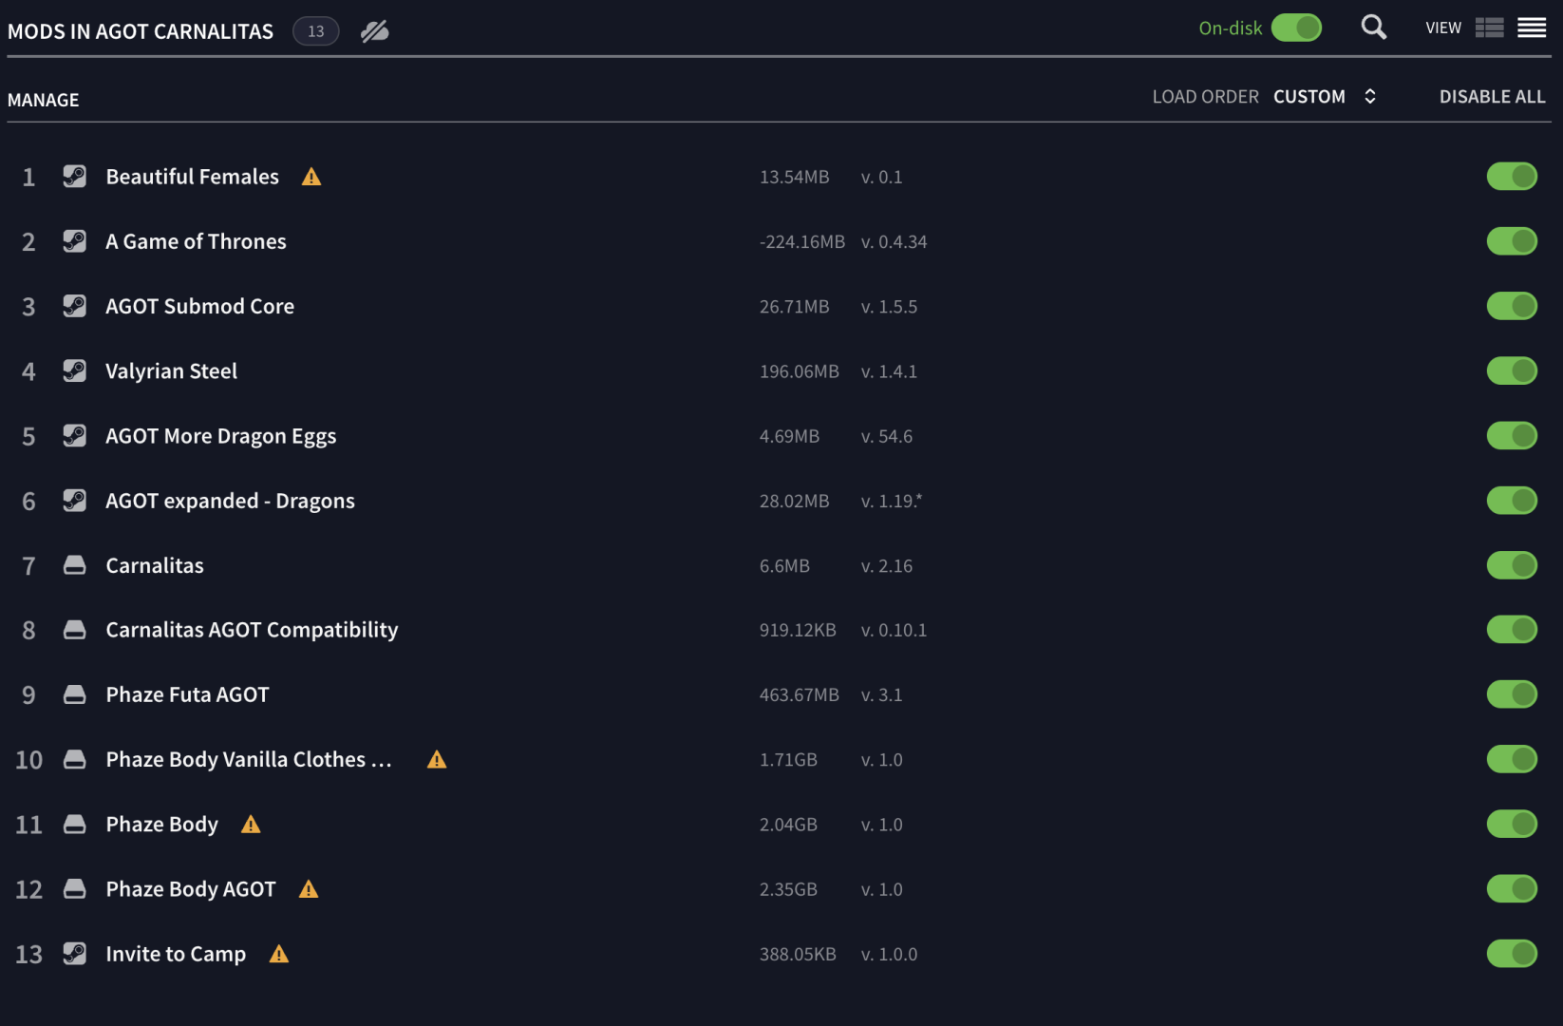Turn off AGOT Submod Core toggle

tap(1512, 306)
